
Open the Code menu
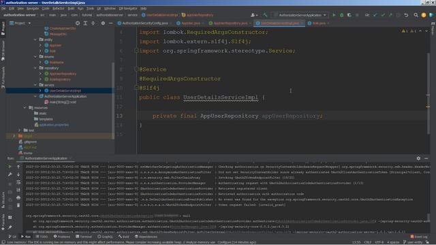[46, 9]
